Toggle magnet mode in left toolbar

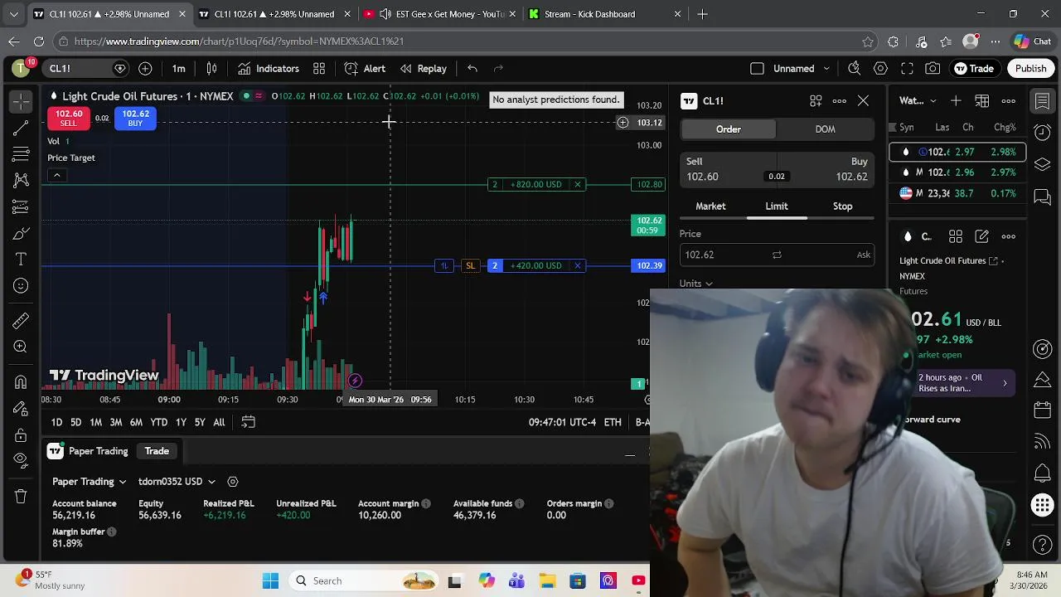click(21, 382)
